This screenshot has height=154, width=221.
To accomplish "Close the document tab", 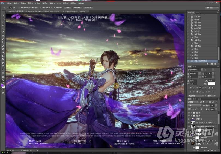I will click(88, 11).
